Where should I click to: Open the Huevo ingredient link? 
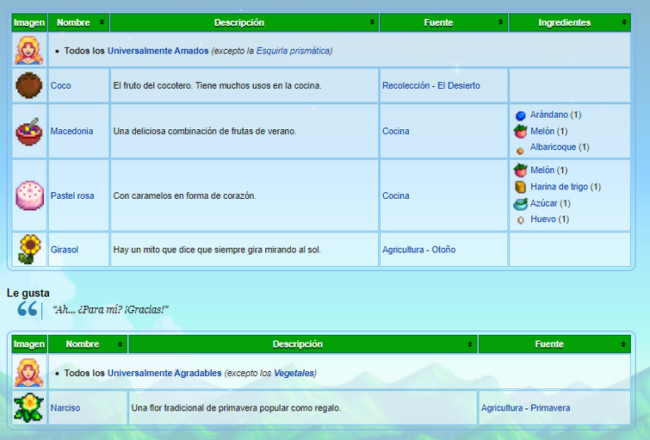pos(543,219)
